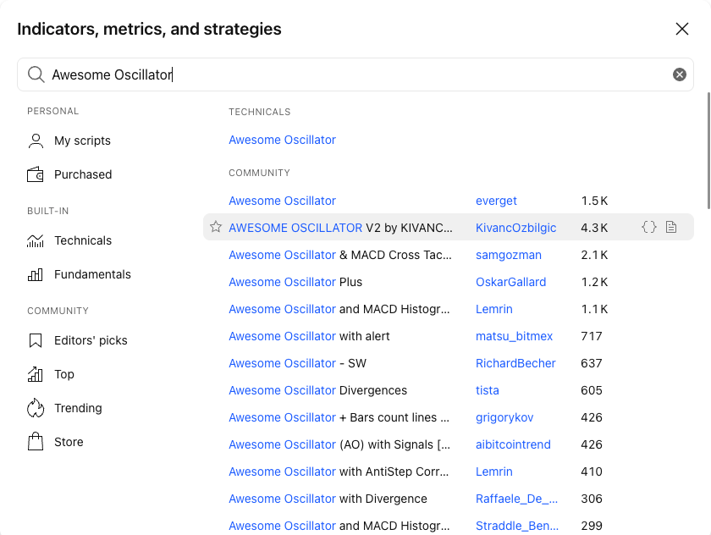This screenshot has width=711, height=535.
Task: Open My scripts person icon
Action: pyautogui.click(x=36, y=141)
